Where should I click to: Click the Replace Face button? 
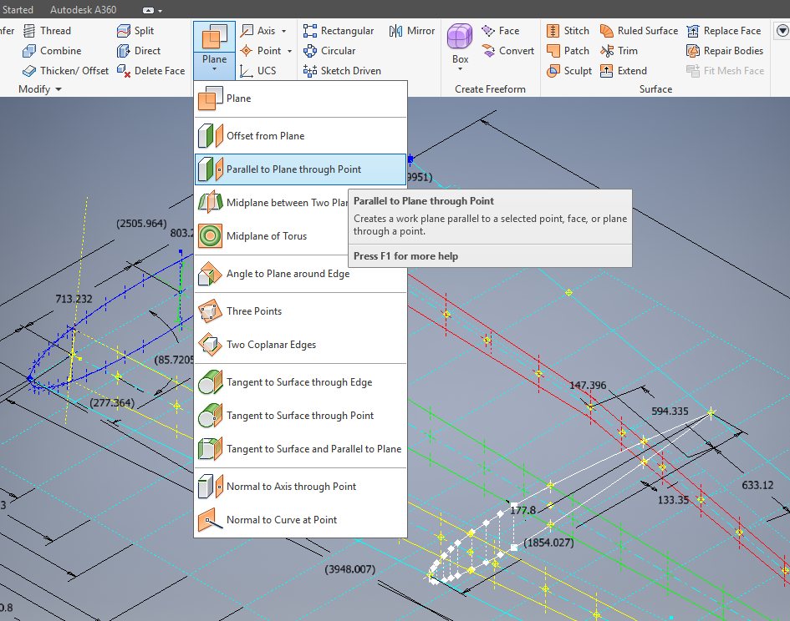tap(723, 31)
